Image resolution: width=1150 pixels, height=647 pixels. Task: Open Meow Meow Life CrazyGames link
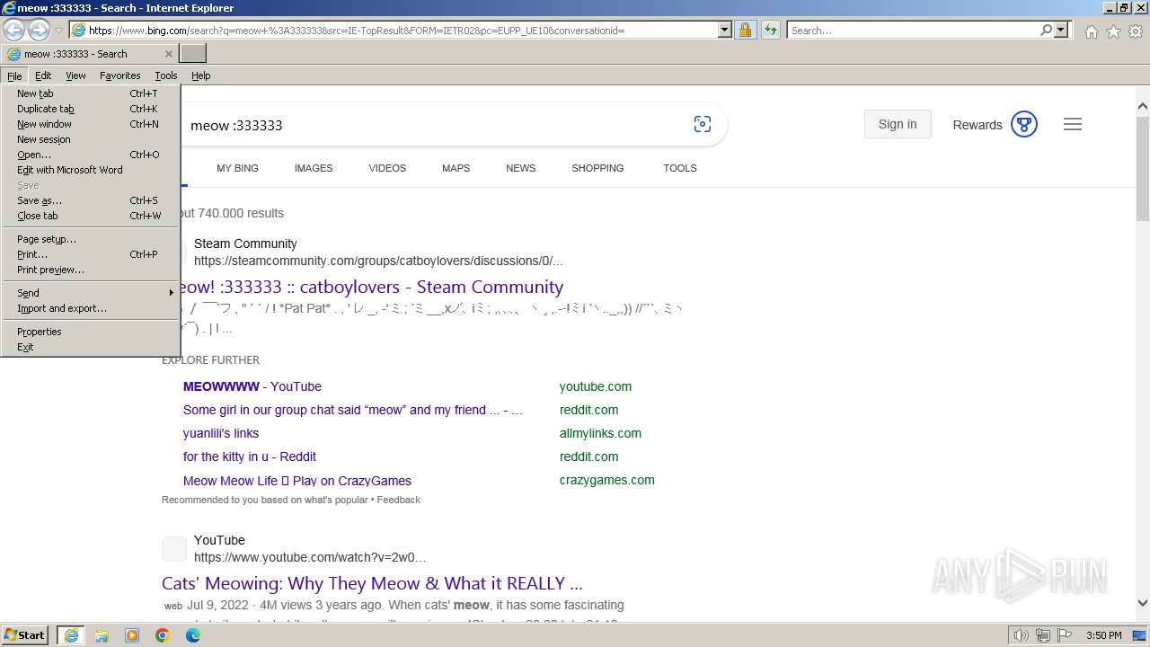(297, 481)
